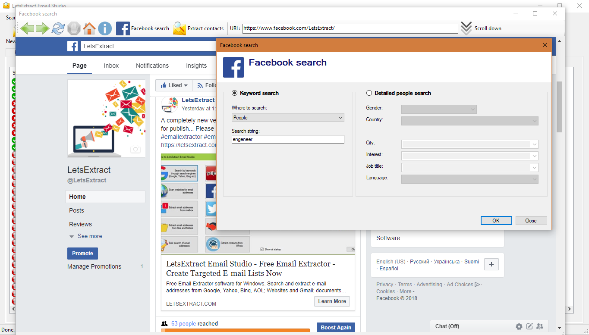
Task: Click the Extract contacts toolbar button
Action: click(198, 28)
